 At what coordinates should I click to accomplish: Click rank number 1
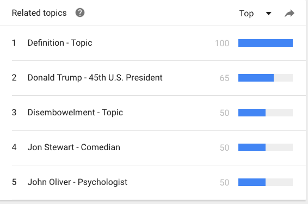(14, 43)
